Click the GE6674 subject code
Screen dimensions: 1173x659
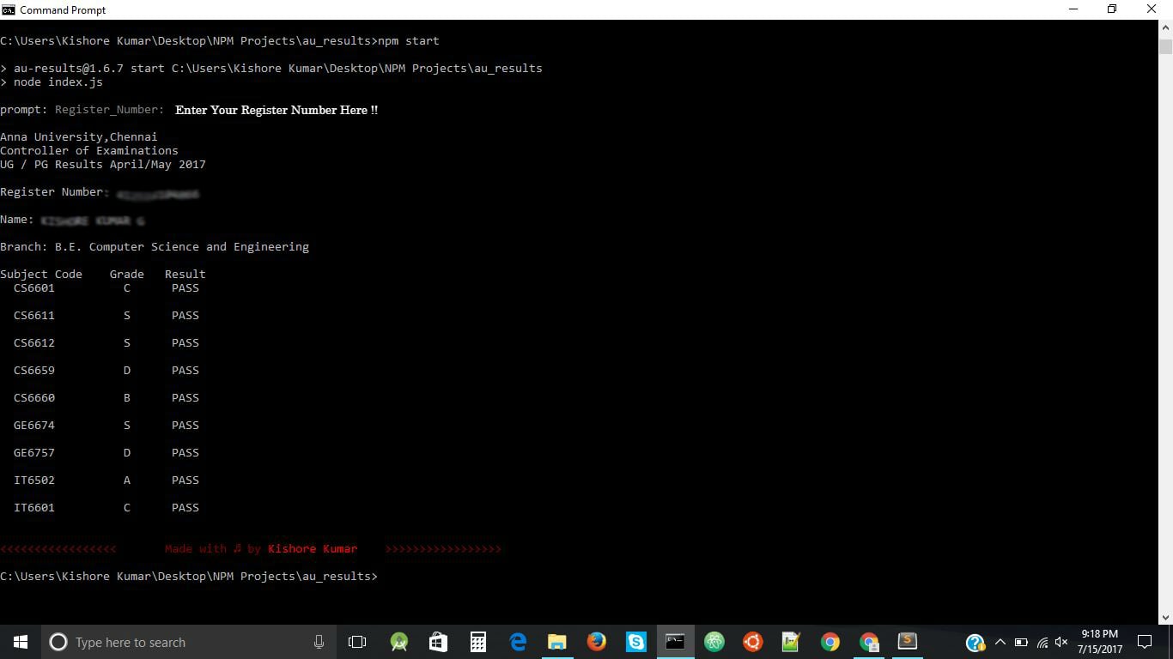tap(34, 425)
